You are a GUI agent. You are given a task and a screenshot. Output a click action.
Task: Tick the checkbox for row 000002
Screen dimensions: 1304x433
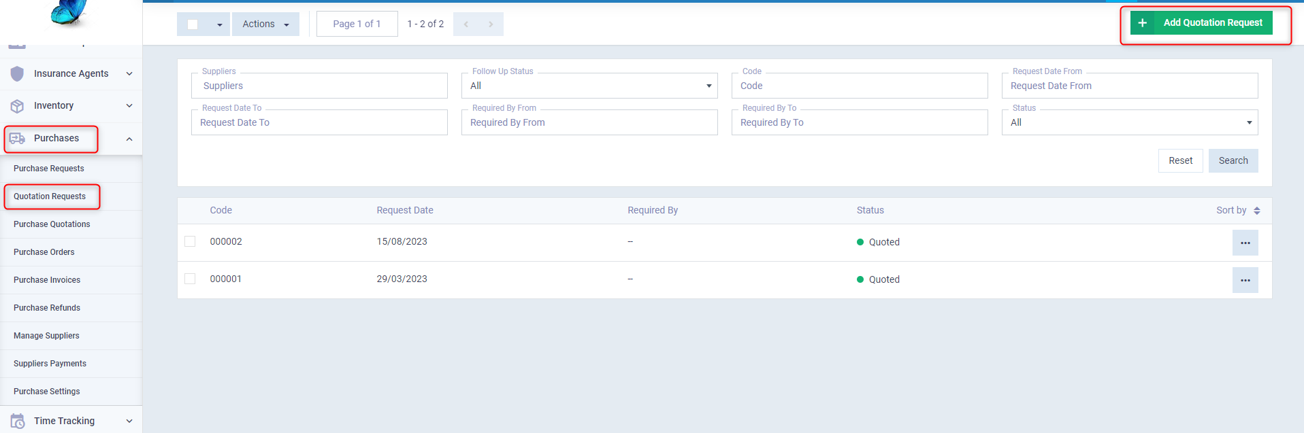pos(190,241)
